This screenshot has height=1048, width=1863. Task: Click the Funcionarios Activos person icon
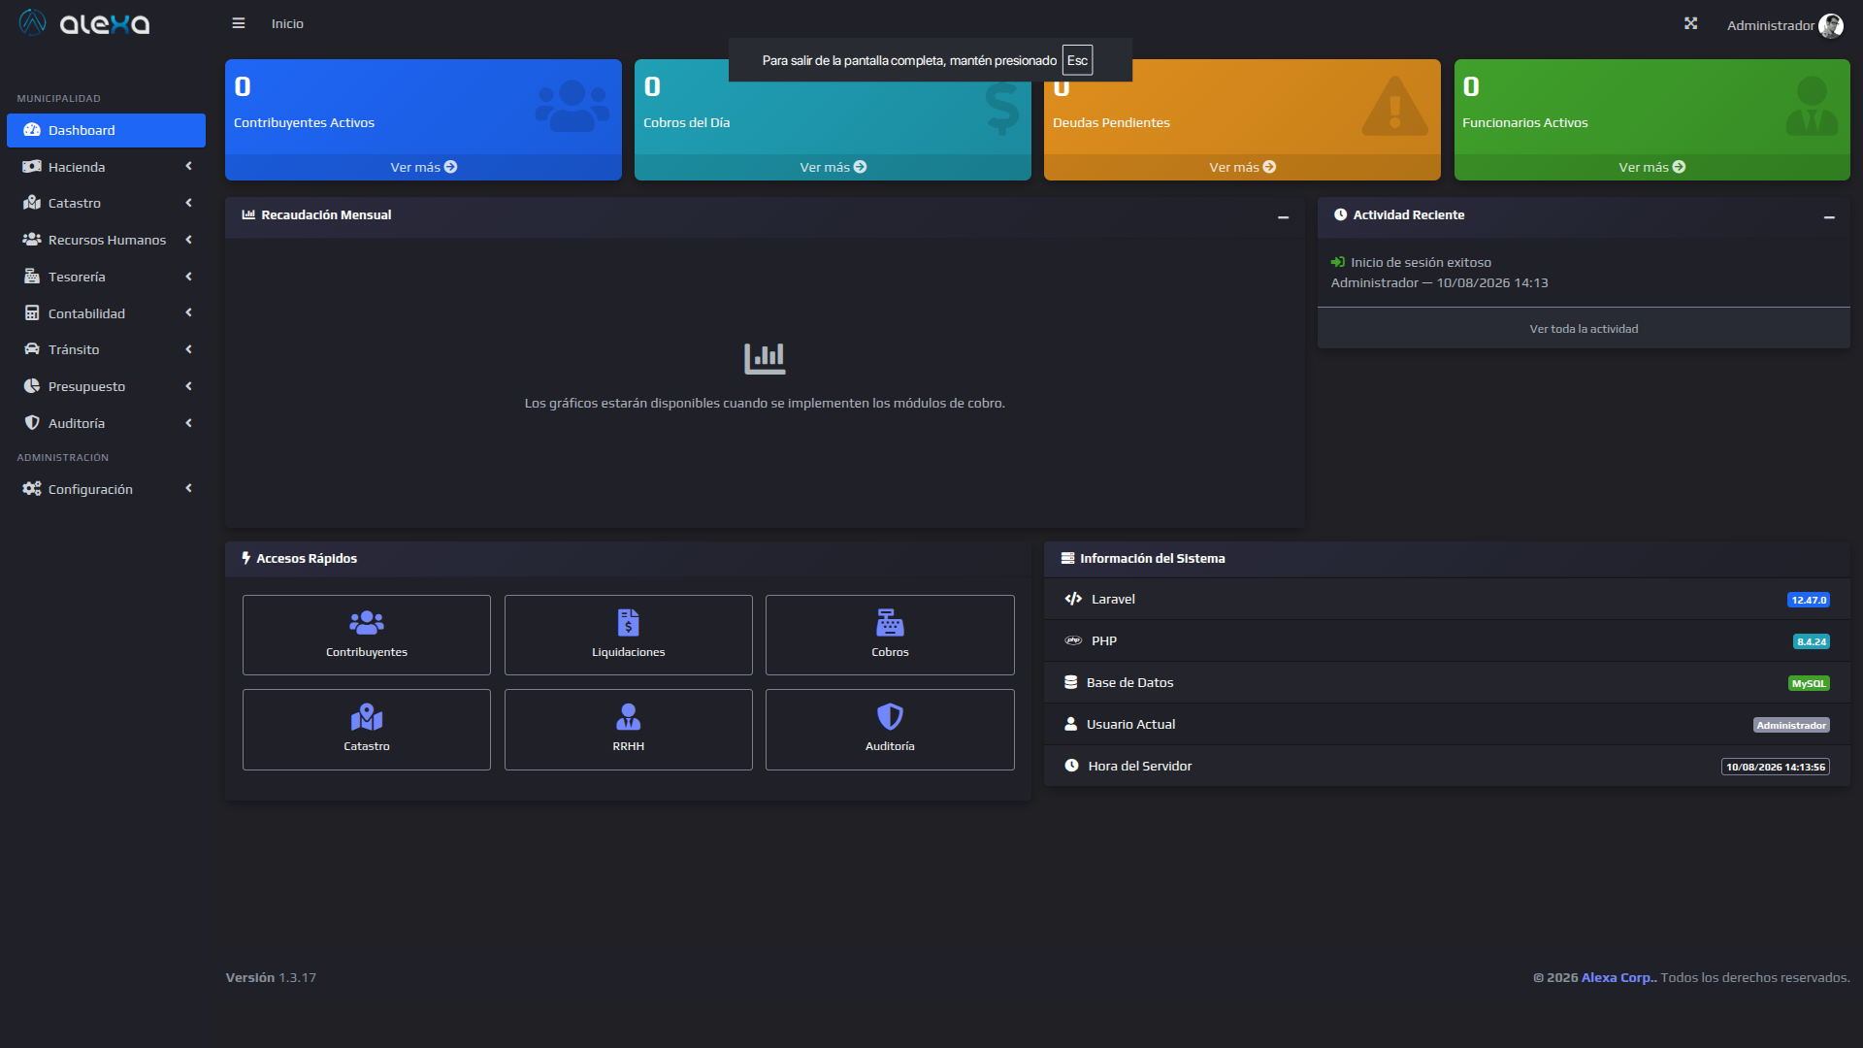(x=1812, y=106)
